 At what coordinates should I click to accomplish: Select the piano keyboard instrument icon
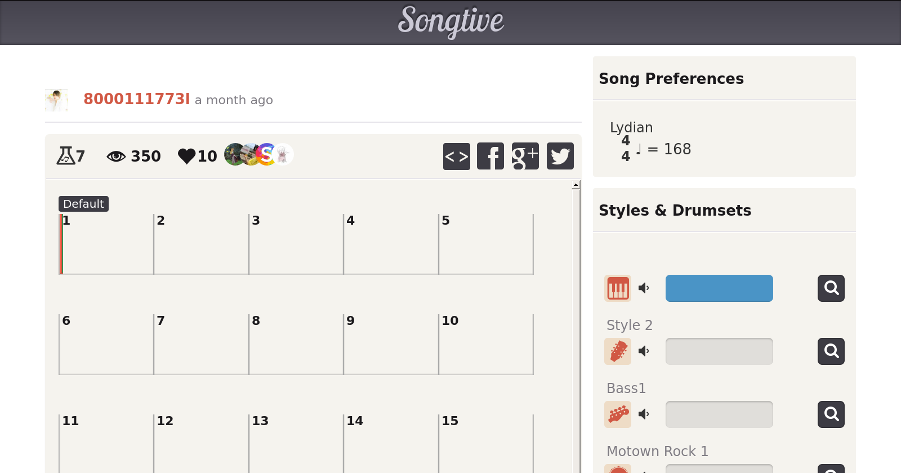pyautogui.click(x=618, y=288)
